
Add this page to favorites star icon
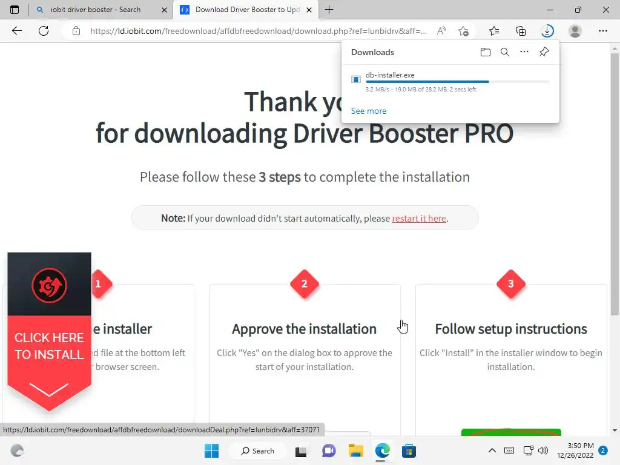pyautogui.click(x=463, y=31)
